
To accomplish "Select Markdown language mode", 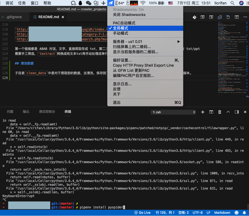I will [x=222, y=213].
